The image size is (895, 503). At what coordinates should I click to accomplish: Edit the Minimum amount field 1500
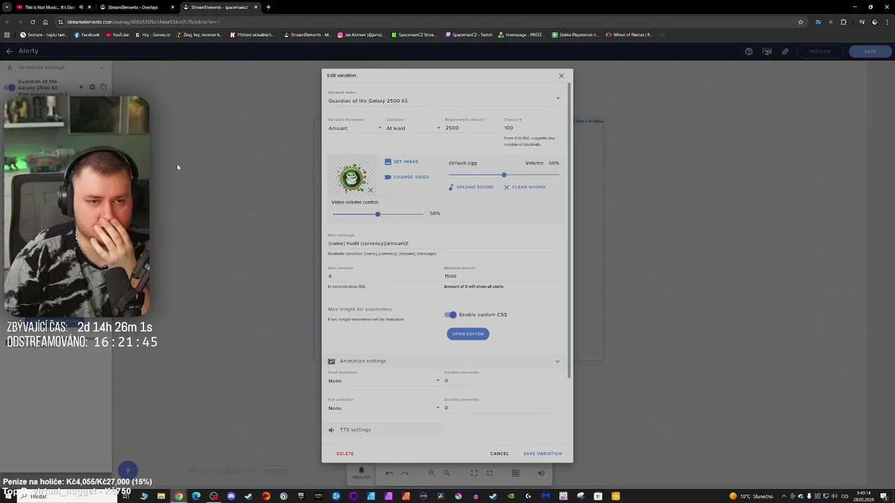coord(501,276)
